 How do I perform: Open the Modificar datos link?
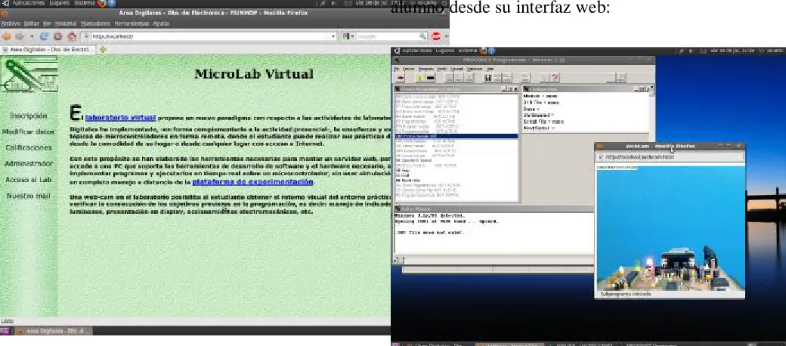tap(28, 131)
